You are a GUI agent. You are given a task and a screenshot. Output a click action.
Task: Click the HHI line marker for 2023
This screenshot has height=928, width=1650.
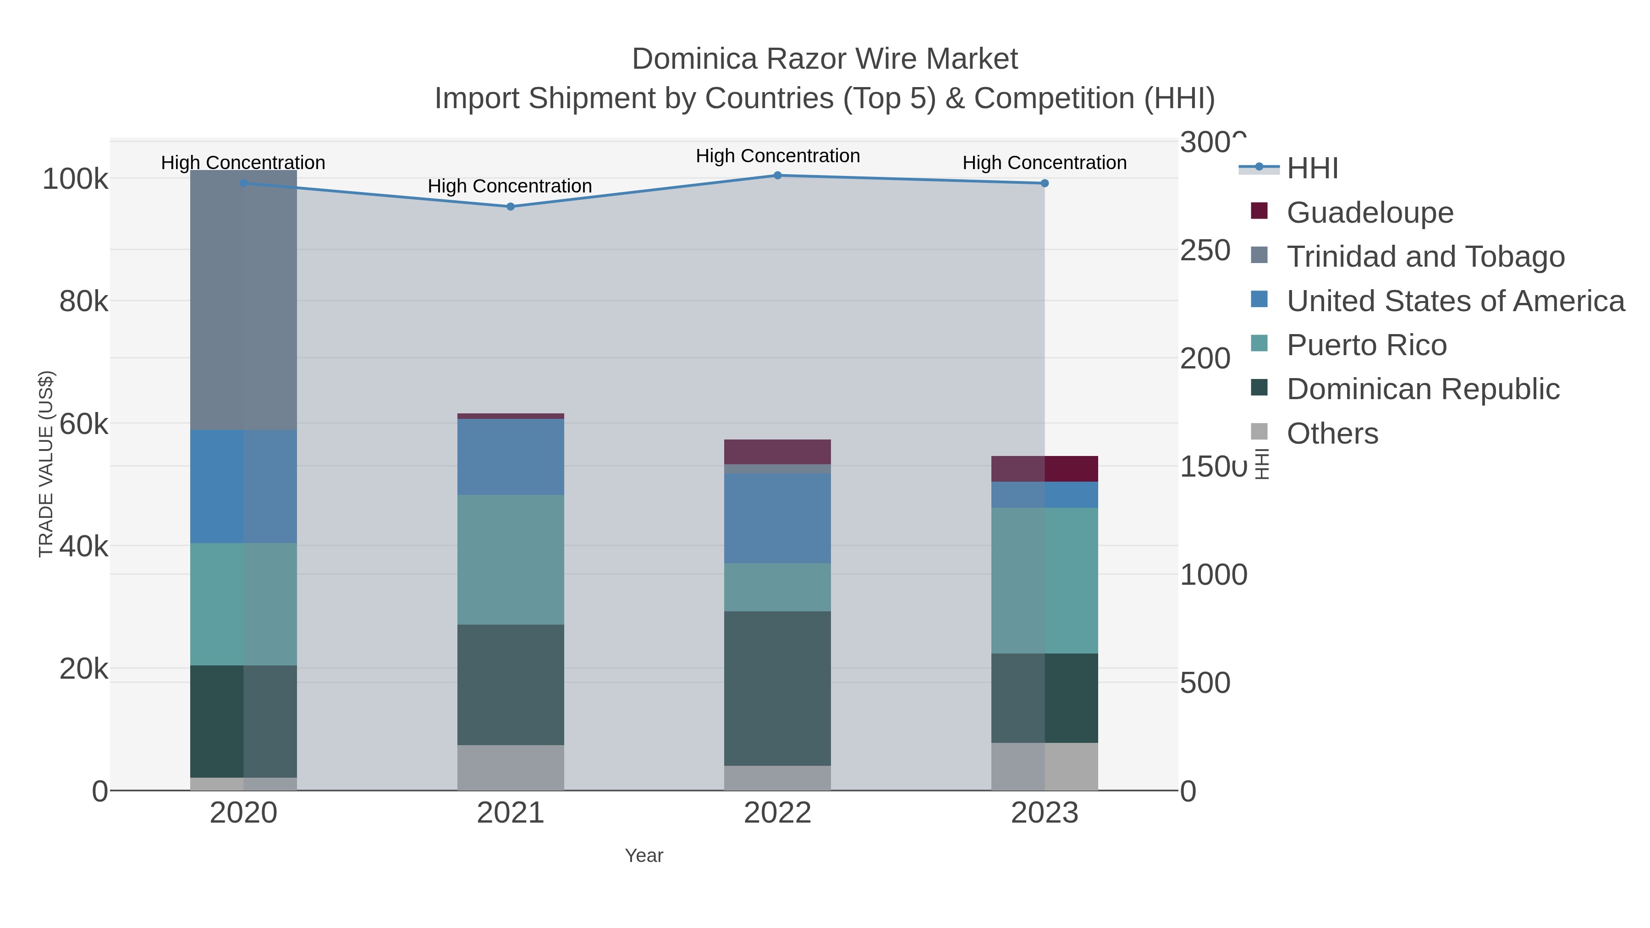1045,183
